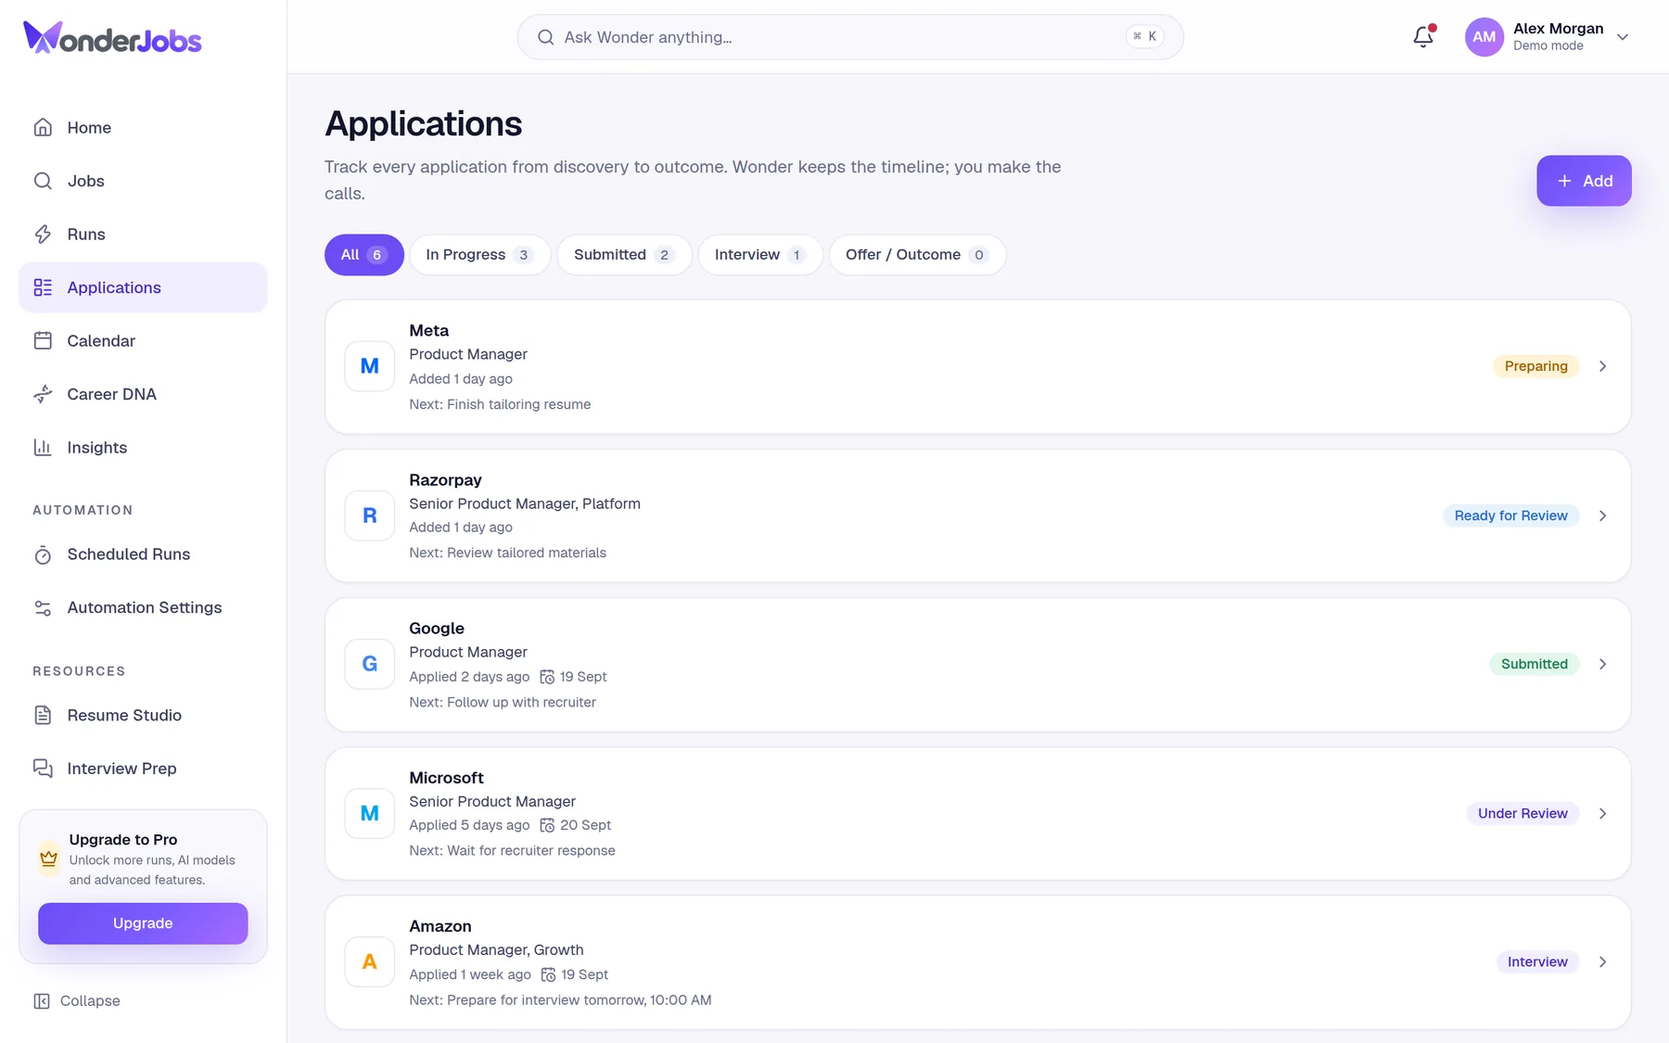Screen dimensions: 1669x1043
Task: Click the Insights bar chart icon
Action: point(43,448)
